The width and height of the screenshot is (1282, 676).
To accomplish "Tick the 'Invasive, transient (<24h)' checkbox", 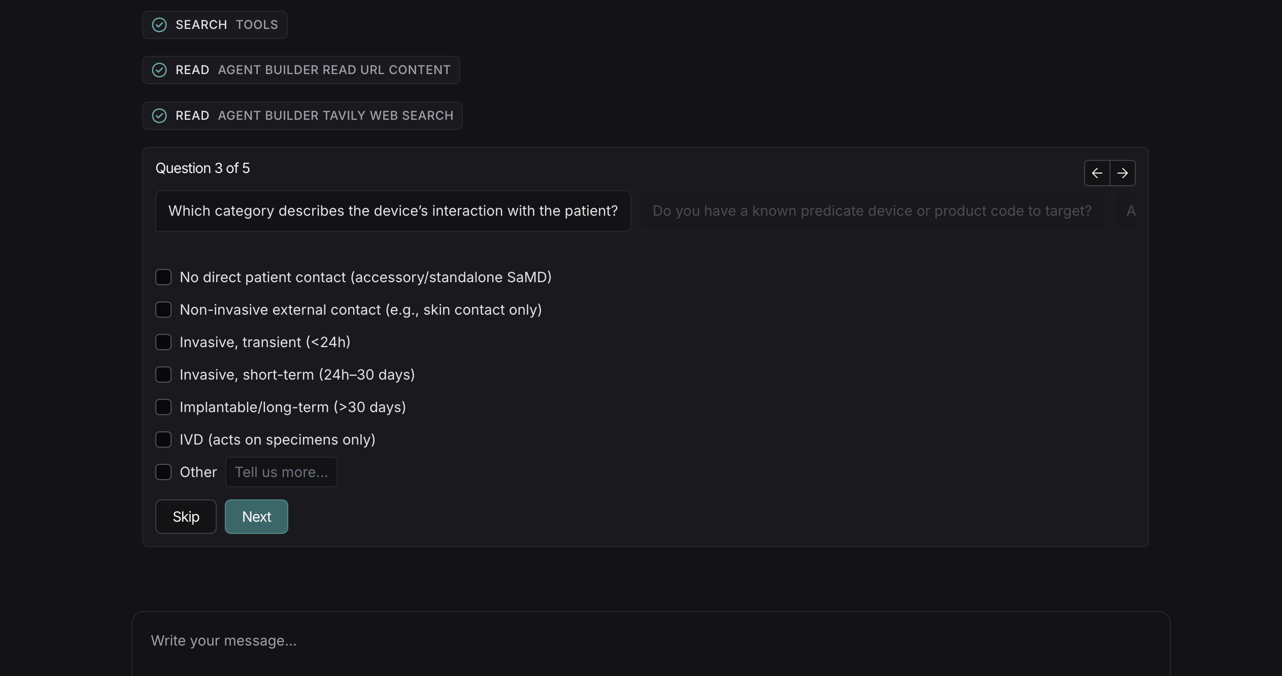I will (163, 342).
